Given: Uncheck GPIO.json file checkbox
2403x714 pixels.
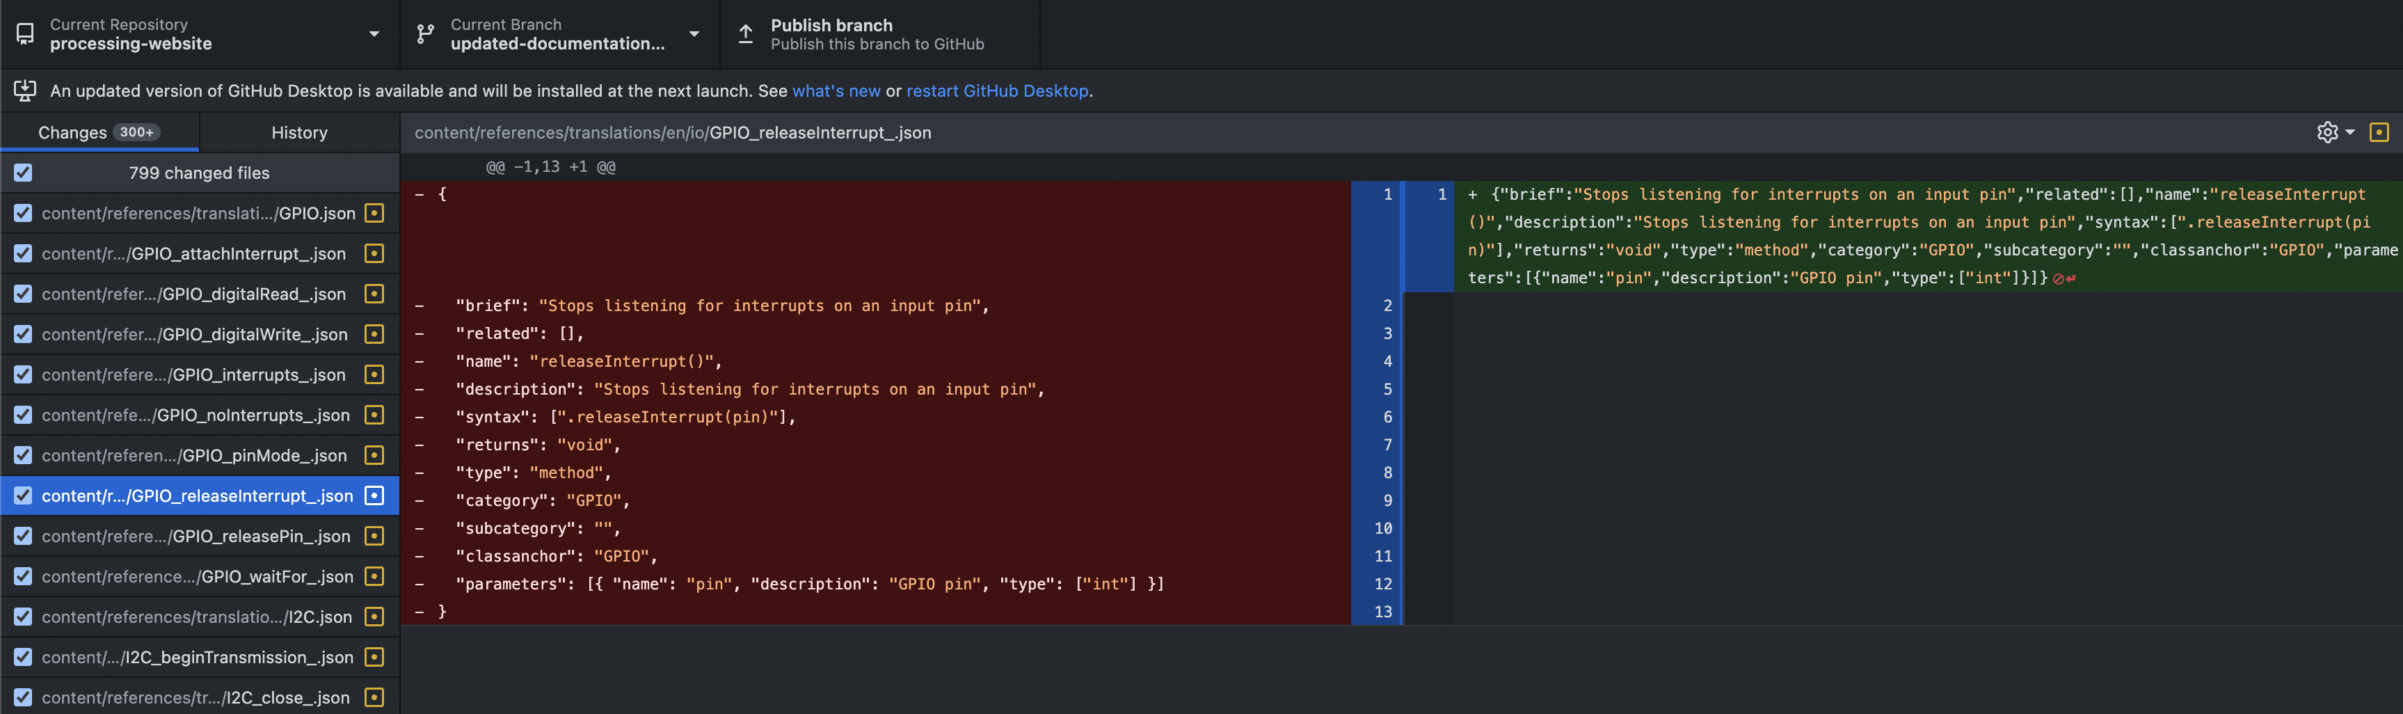Looking at the screenshot, I should (x=24, y=213).
